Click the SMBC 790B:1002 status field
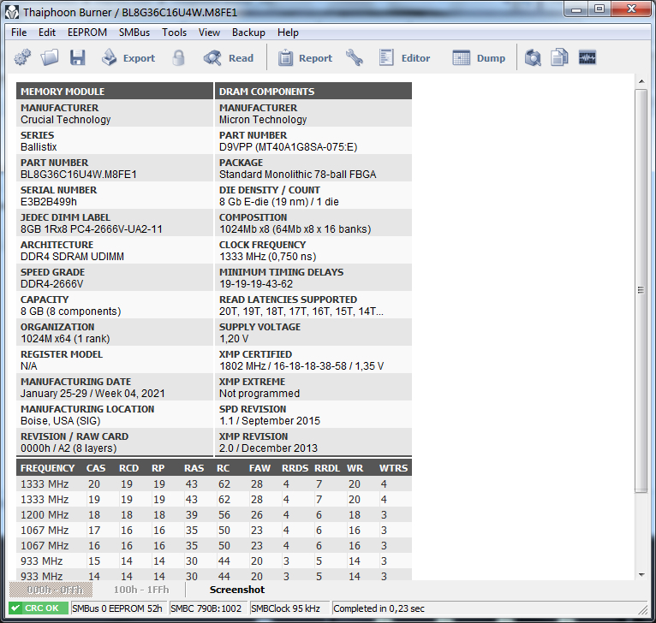 pyautogui.click(x=206, y=608)
